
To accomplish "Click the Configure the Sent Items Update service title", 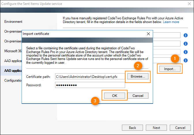I will tap(32, 4).
